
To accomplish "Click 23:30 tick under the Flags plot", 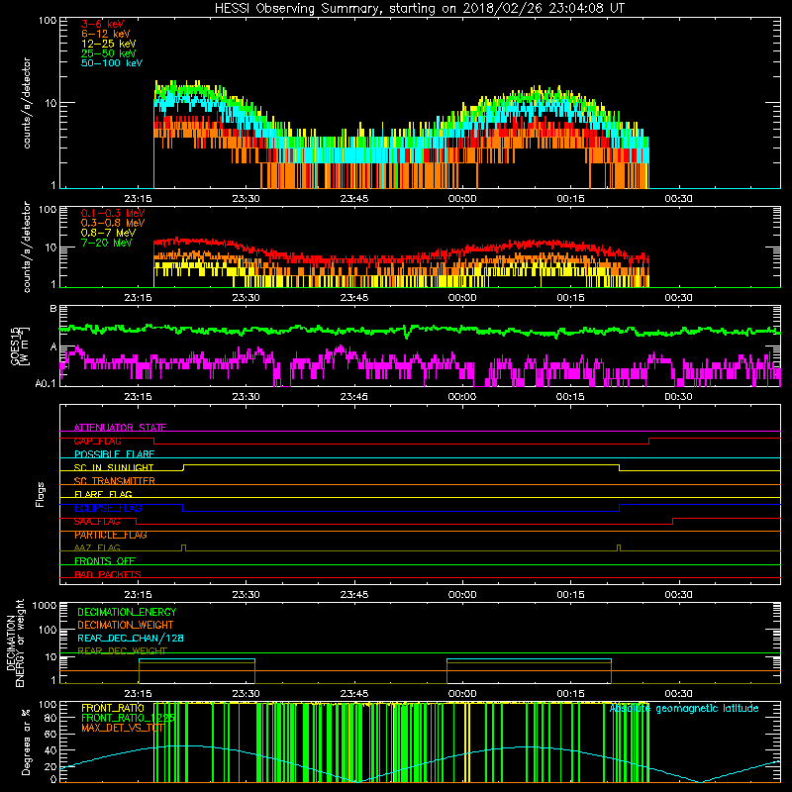I will 246,595.
